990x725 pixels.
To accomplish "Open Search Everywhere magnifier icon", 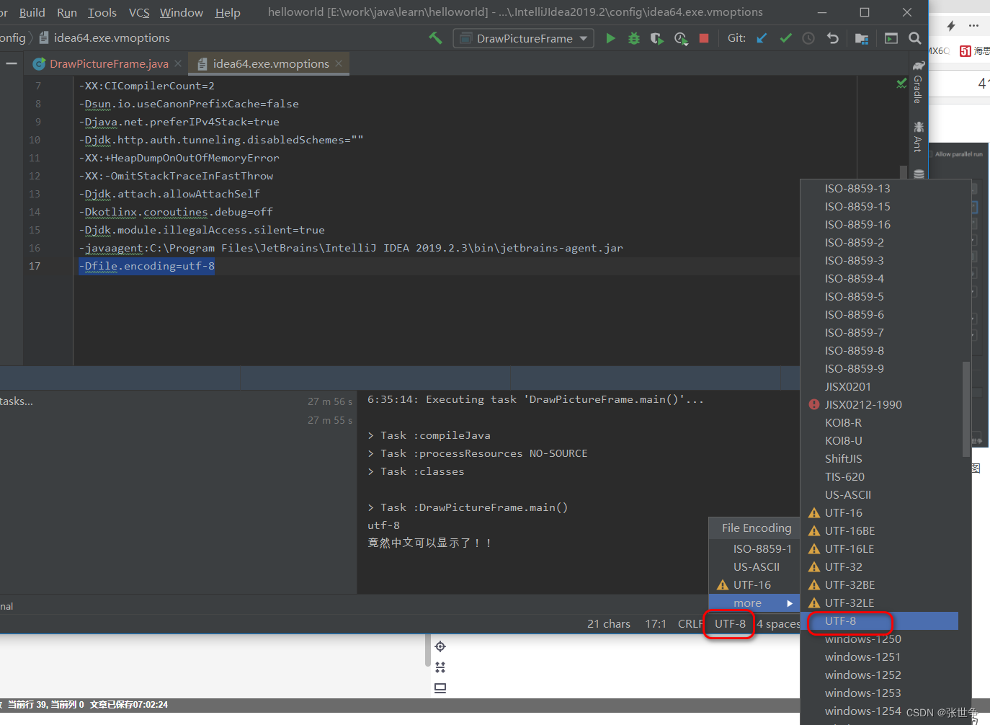I will pyautogui.click(x=915, y=38).
